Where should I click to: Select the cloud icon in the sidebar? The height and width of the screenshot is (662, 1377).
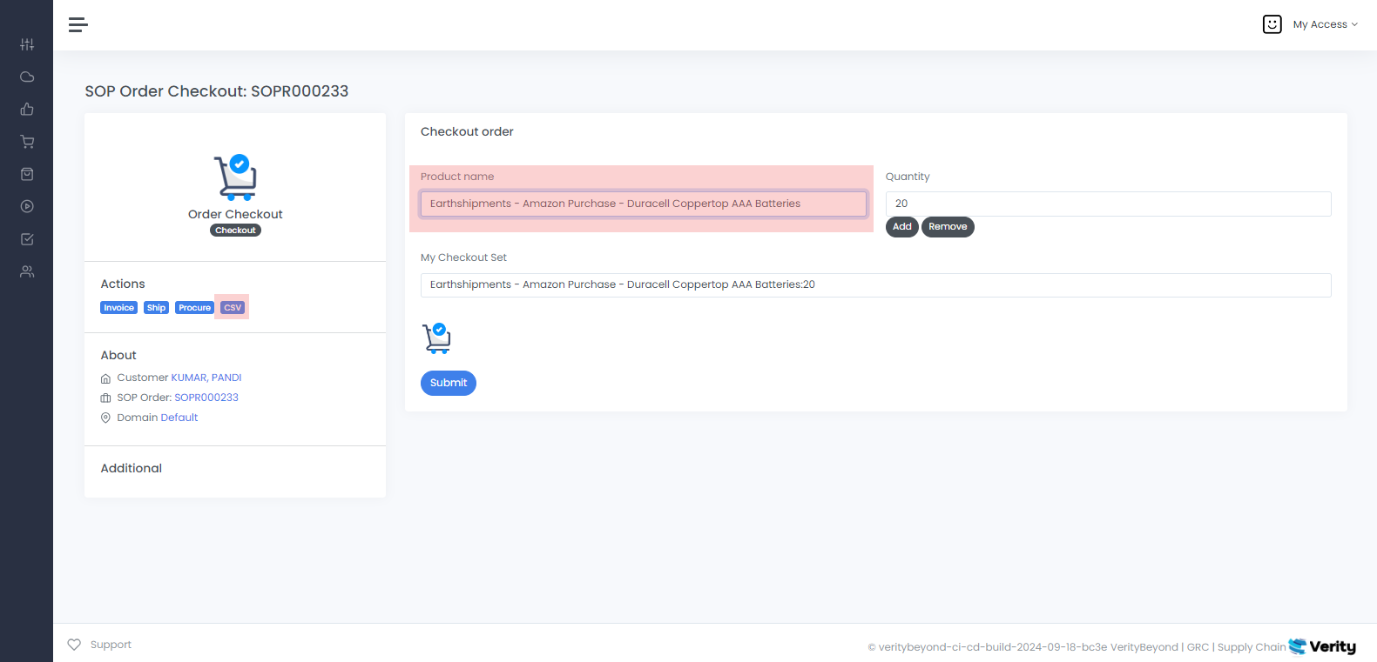(x=27, y=77)
